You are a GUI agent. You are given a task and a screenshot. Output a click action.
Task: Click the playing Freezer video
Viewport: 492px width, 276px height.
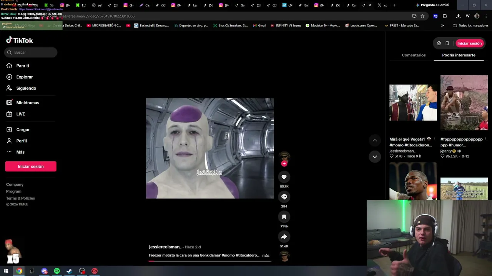click(x=210, y=148)
